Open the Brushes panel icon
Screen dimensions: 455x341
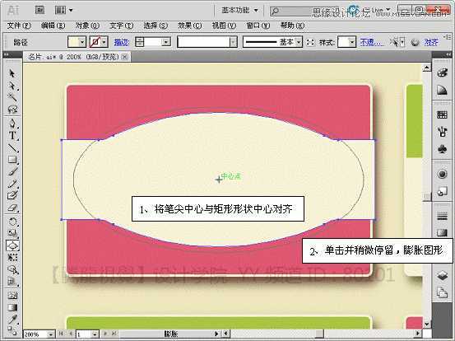pos(442,132)
